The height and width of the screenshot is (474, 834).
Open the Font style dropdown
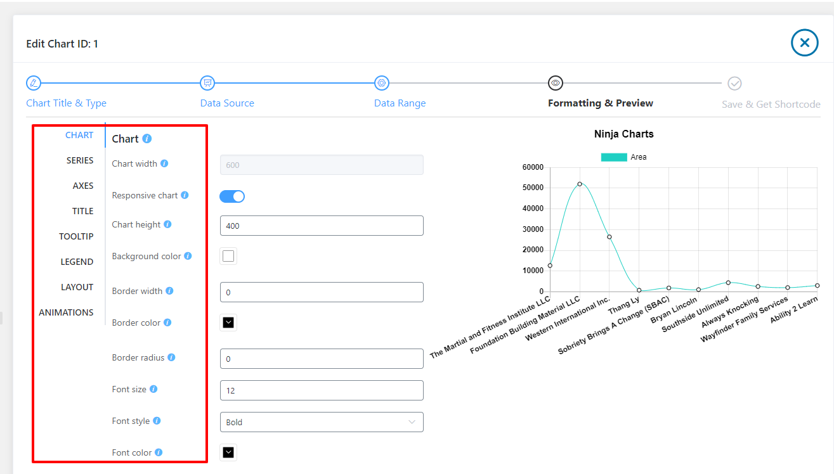click(321, 422)
